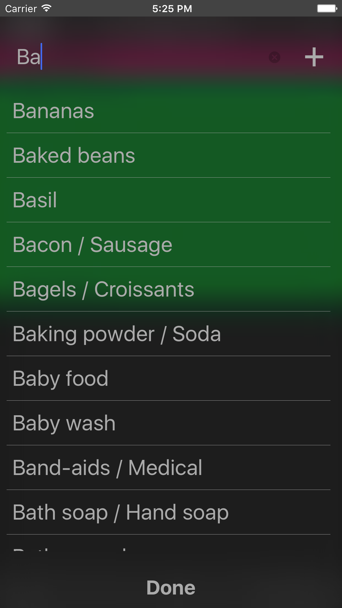The width and height of the screenshot is (342, 608).
Task: Select the Baby food item
Action: (60, 379)
